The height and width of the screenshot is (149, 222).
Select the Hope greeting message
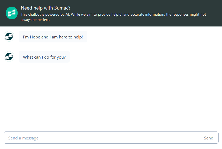tap(53, 37)
